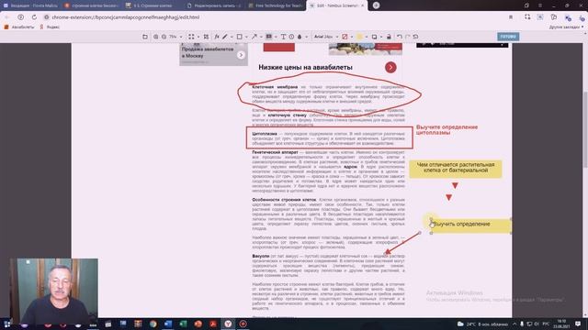The height and width of the screenshot is (330, 588).
Task: Close the Edit - Nimbus Screenshot tab
Action: pos(362,5)
